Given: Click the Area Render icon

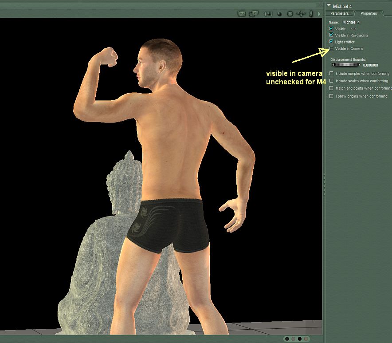Looking at the screenshot, I should click(255, 14).
